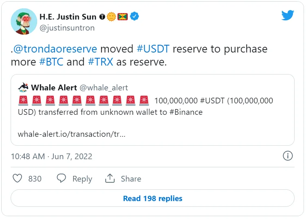Click Justin Sun's profile avatar

point(23,22)
